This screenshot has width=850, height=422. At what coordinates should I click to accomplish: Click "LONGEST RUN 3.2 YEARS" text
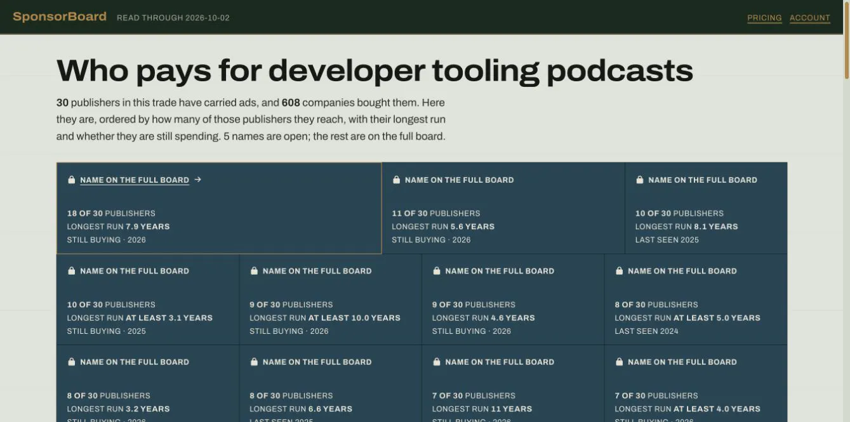click(x=119, y=409)
